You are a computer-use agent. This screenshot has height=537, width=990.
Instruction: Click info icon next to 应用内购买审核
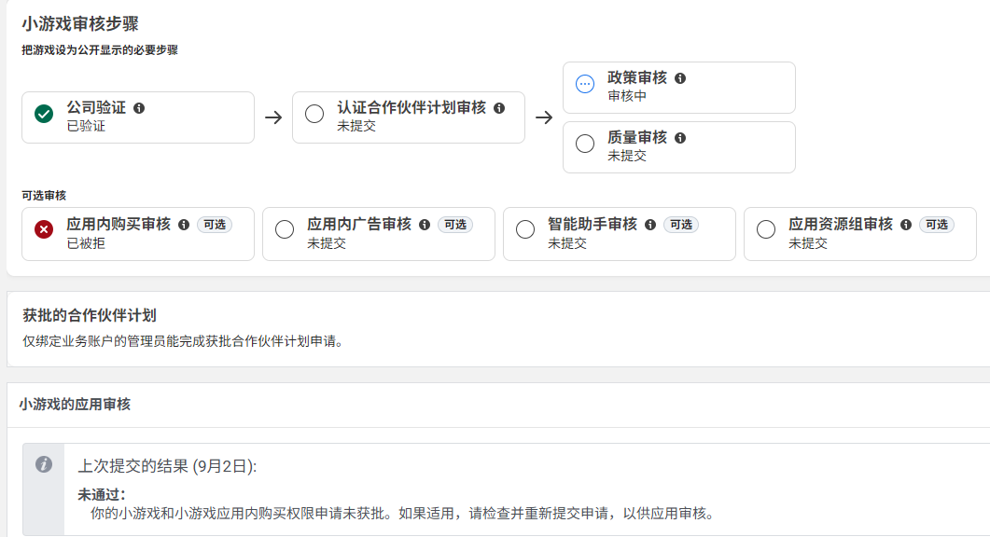pos(184,225)
